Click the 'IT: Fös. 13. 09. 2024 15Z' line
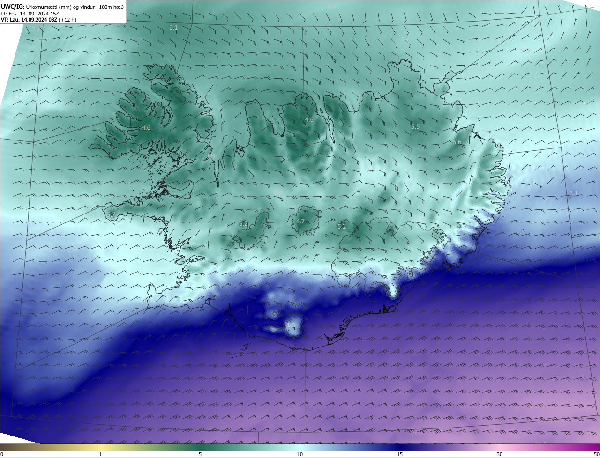The width and height of the screenshot is (600, 458). (x=29, y=13)
